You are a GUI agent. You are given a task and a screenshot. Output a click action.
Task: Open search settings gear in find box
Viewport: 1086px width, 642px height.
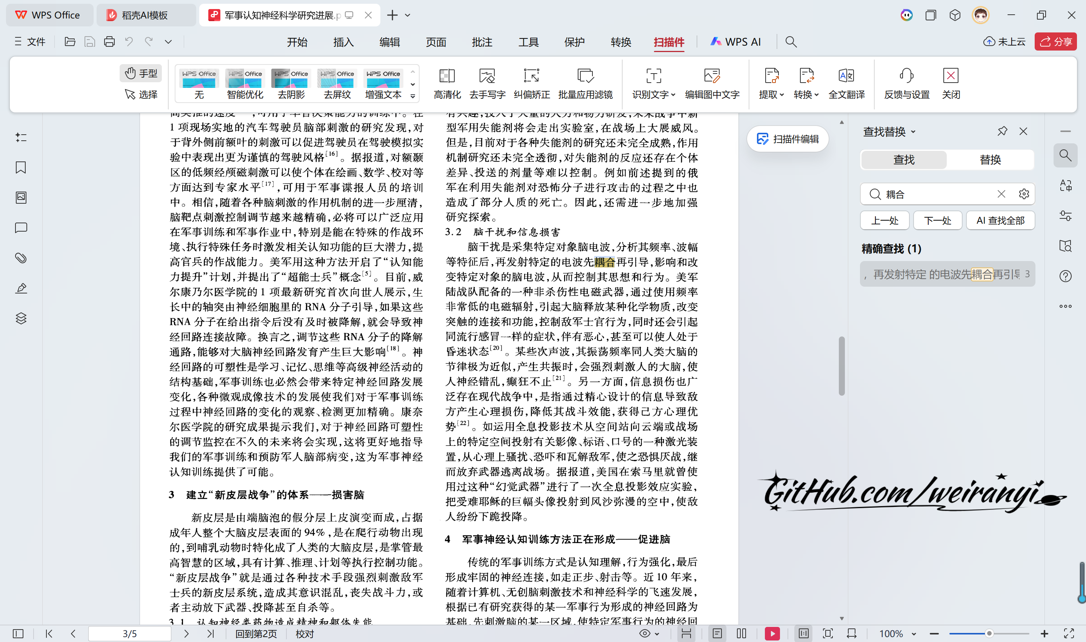[1024, 194]
